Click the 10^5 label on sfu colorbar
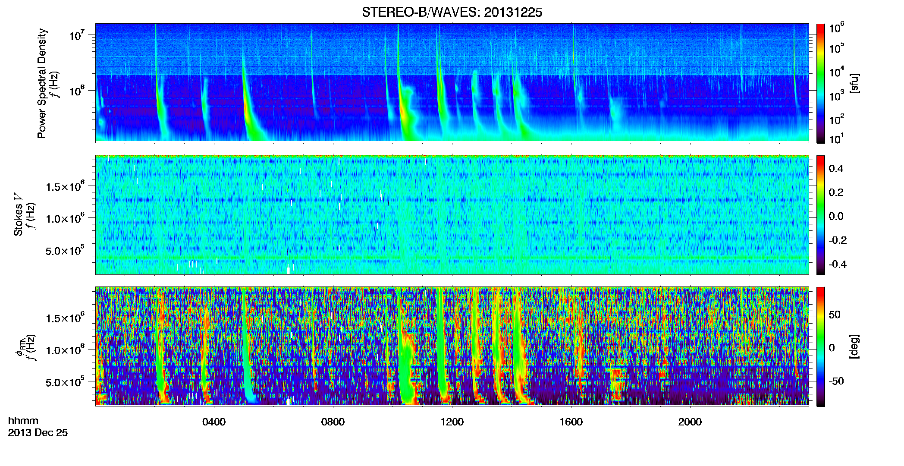The image size is (904, 466). [837, 48]
